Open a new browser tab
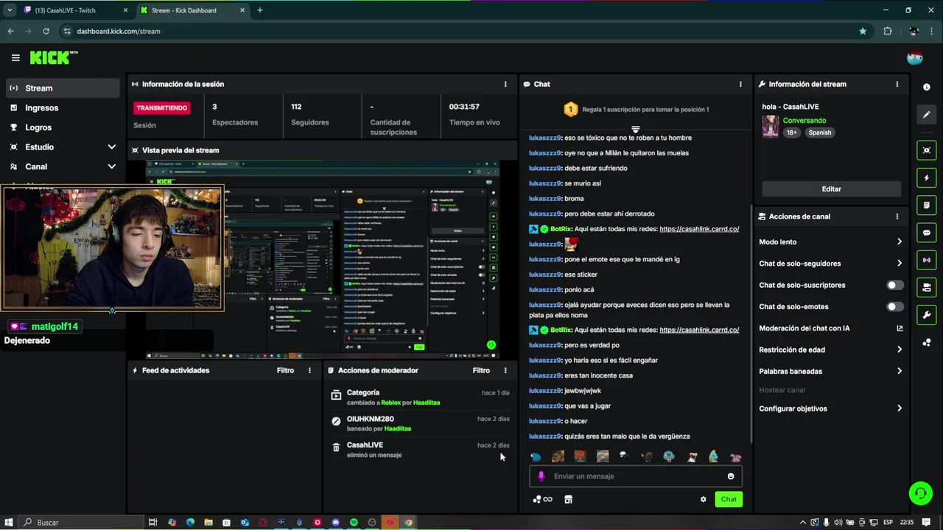The width and height of the screenshot is (943, 530). 259,10
